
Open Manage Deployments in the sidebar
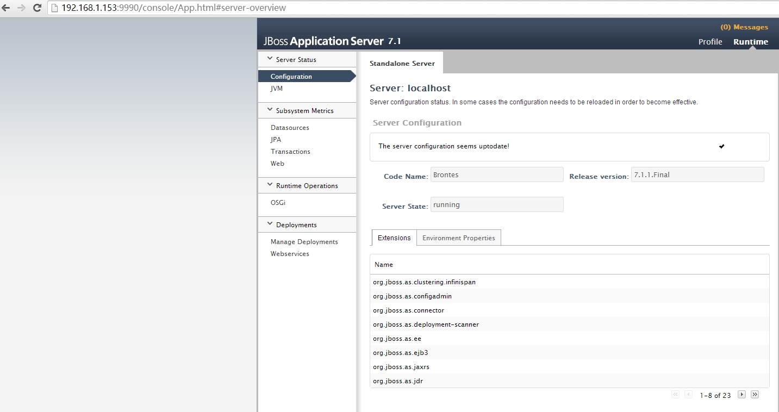tap(304, 241)
